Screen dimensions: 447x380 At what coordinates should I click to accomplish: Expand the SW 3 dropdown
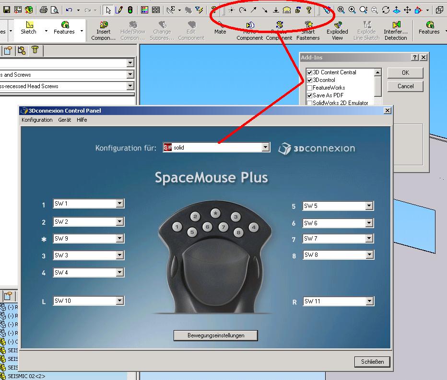(120, 255)
